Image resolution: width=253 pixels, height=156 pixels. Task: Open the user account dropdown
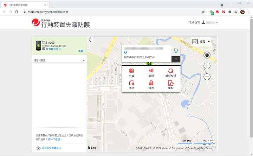tap(210, 22)
